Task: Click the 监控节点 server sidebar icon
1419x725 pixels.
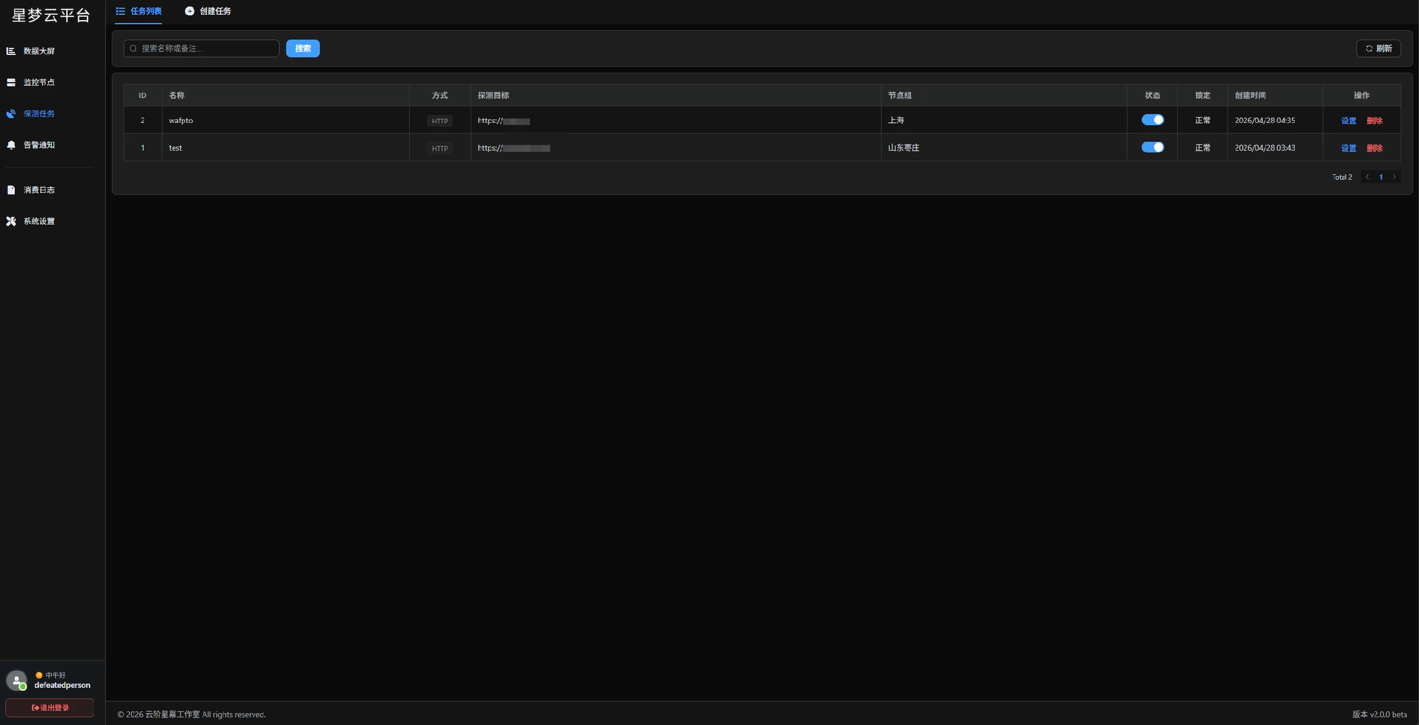Action: (x=11, y=82)
